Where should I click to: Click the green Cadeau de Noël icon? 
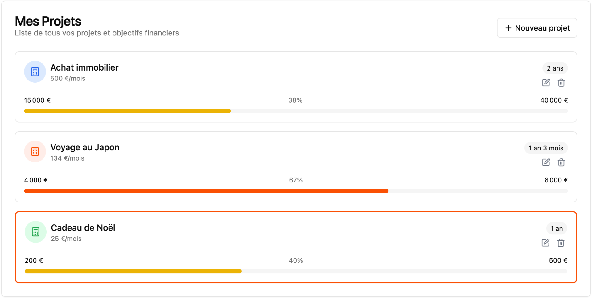click(35, 232)
